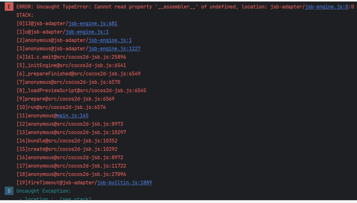Image resolution: width=357 pixels, height=203 pixels.
Task: Jump to main.js:145 source link
Action: click(72, 116)
